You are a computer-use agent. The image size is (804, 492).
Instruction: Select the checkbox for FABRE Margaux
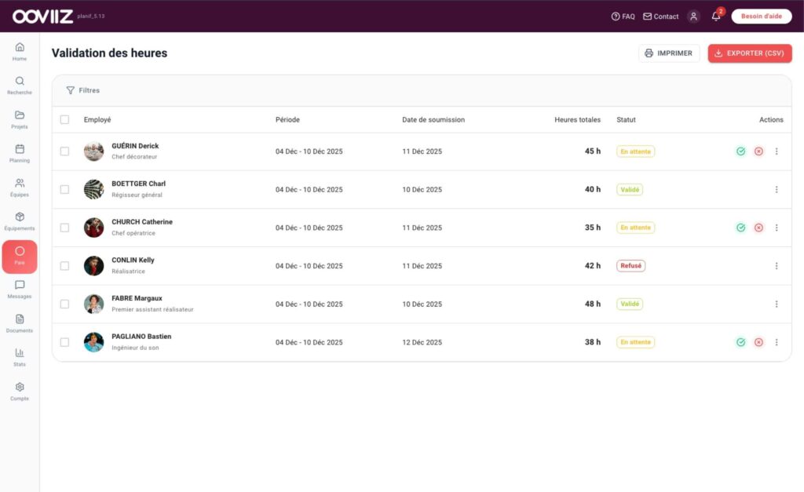click(x=64, y=304)
